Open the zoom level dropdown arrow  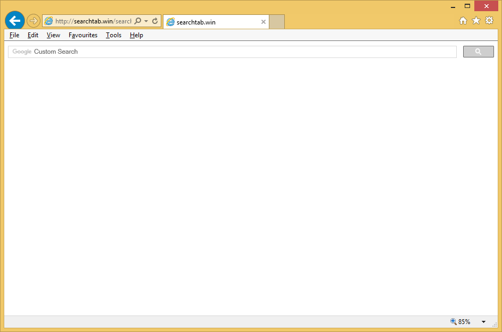(x=483, y=322)
